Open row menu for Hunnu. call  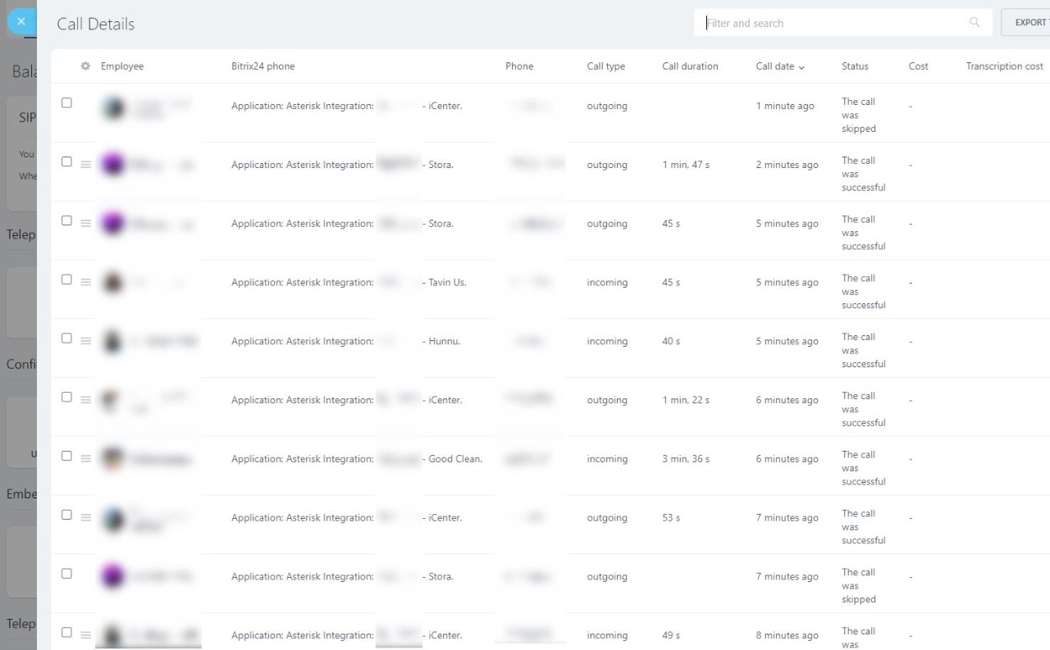tap(86, 341)
